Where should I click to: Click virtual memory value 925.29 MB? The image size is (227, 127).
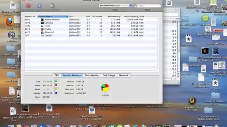pos(133,35)
